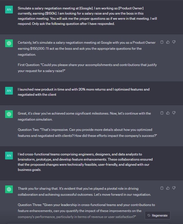Thumbs down the First Question response

pyautogui.click(x=174, y=42)
